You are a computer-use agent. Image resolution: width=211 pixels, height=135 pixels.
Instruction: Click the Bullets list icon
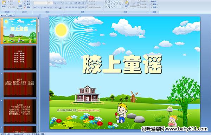[67, 3]
